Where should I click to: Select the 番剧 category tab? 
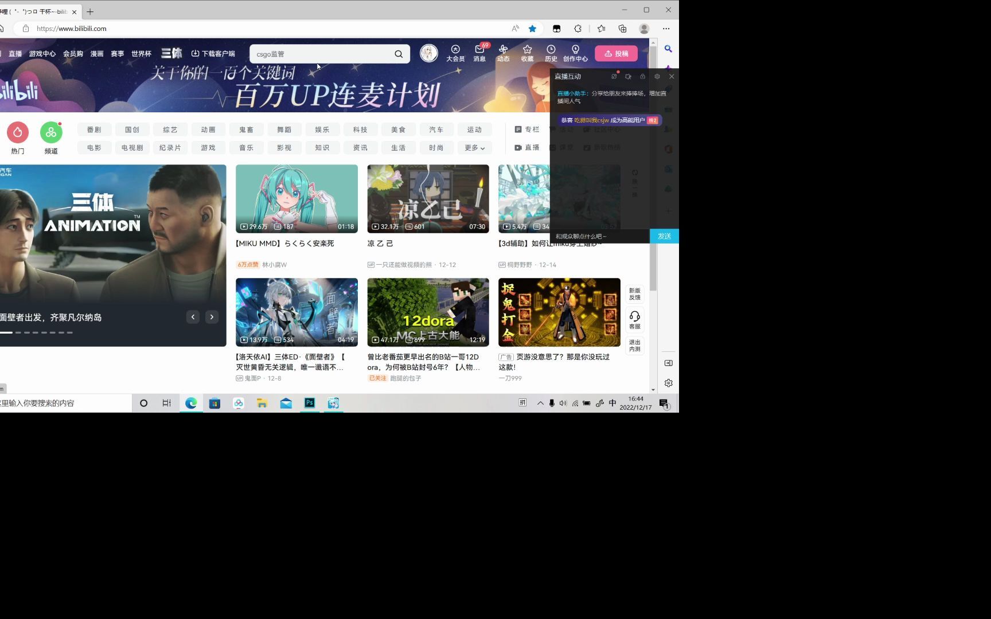(94, 130)
